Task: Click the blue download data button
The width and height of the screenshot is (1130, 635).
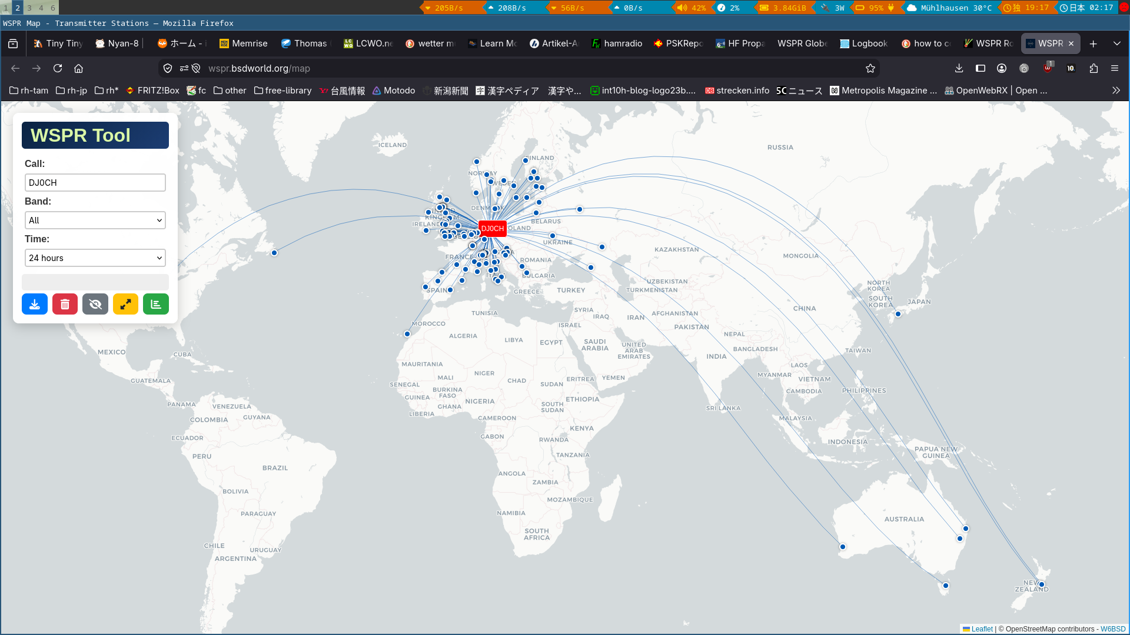Action: pyautogui.click(x=35, y=304)
